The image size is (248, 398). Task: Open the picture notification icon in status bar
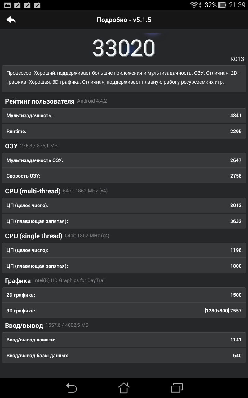pos(7,5)
